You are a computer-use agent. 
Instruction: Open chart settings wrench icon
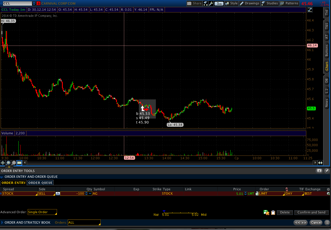click(211, 3)
